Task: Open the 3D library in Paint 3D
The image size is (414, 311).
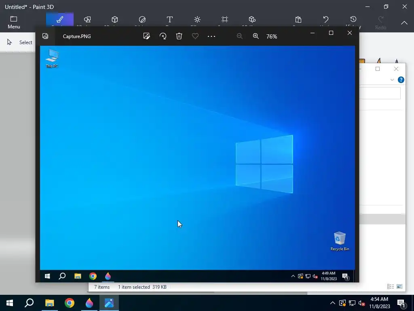Action: pyautogui.click(x=252, y=19)
